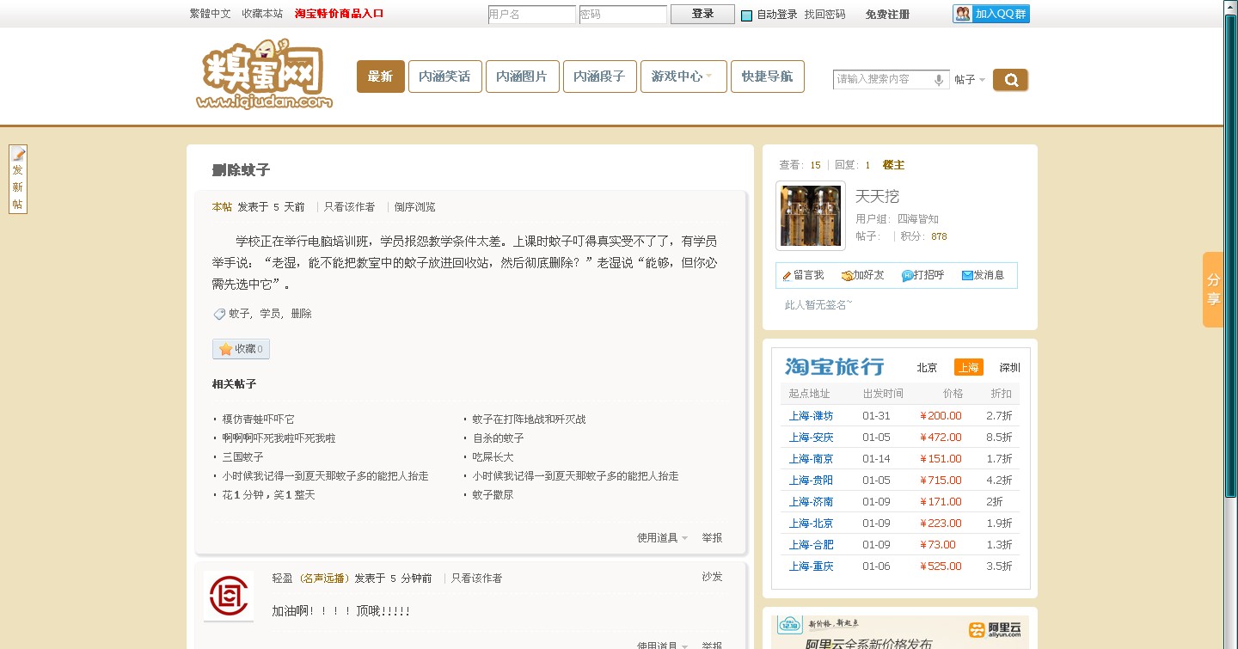Select the 北京 city tab
Screen dimensions: 1238x649
coord(927,368)
